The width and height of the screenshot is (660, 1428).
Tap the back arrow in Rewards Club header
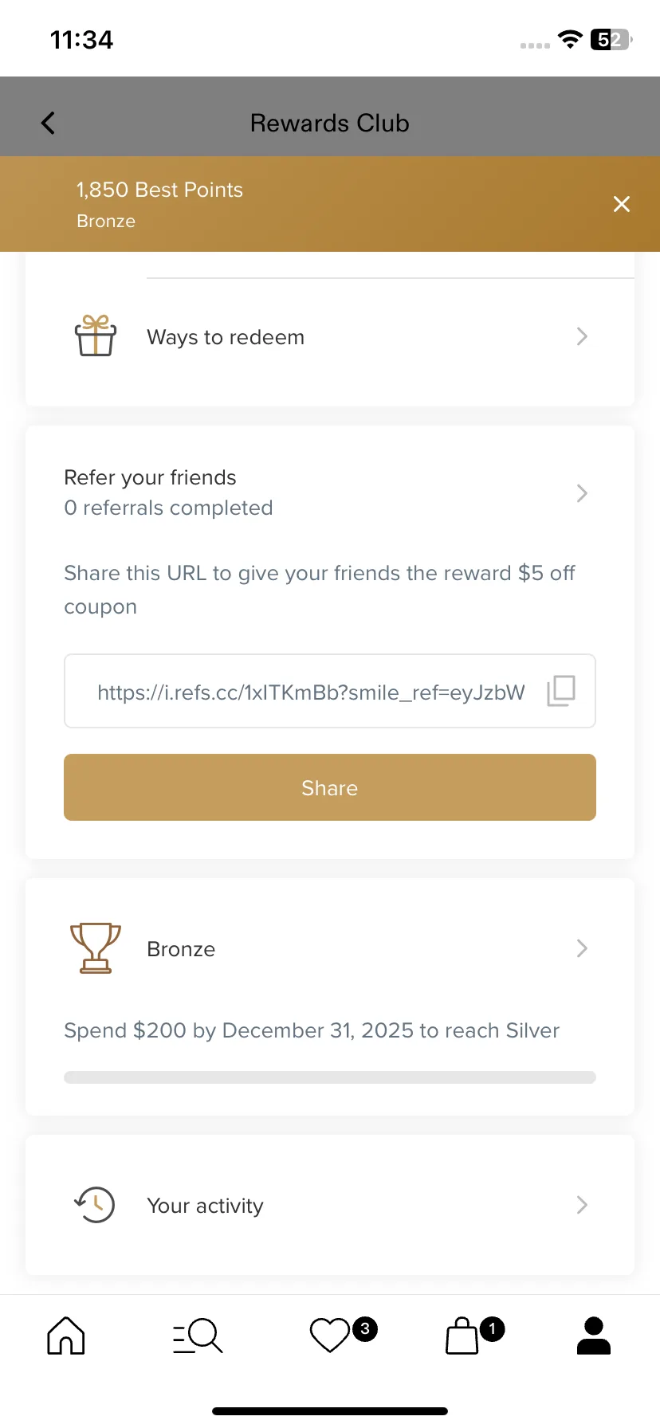point(48,123)
